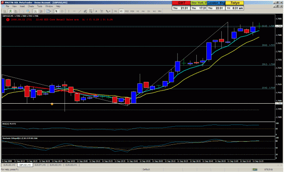The height and width of the screenshot is (172, 284).
Task: Open the Charts menu
Action: (x=31, y=6)
